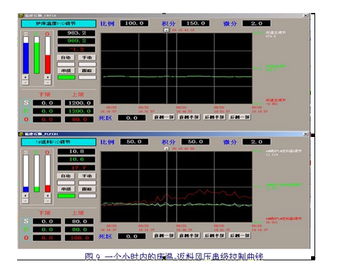Click 前翻一屏 under the upper trend chart
This screenshot has height=276, width=337.
click(164, 117)
